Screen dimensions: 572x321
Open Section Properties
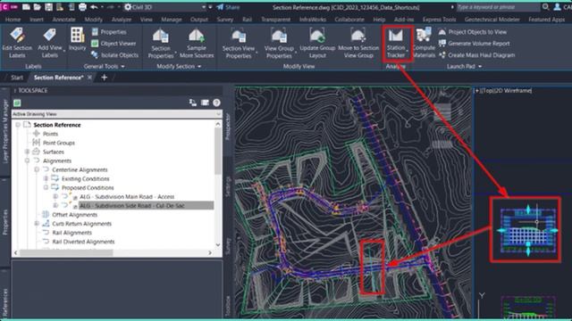pyautogui.click(x=161, y=44)
